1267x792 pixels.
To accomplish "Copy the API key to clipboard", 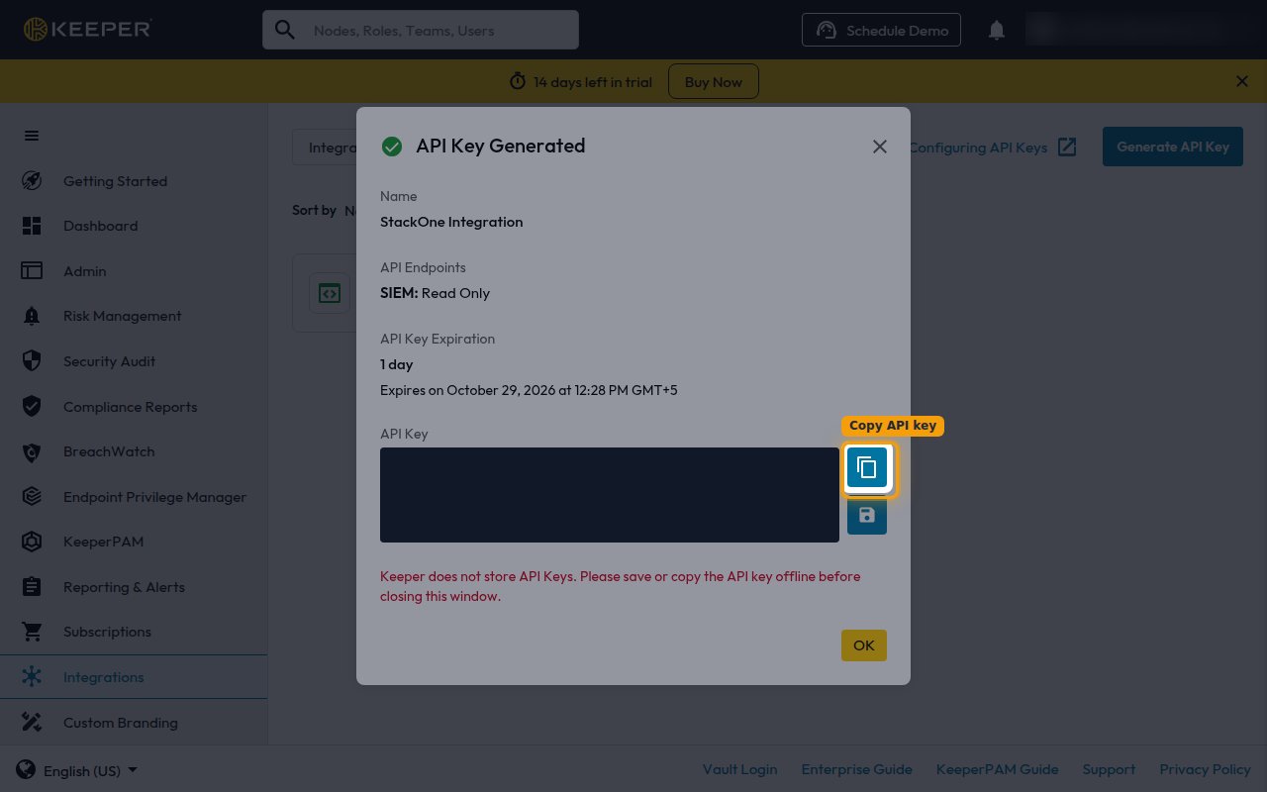I will point(867,468).
